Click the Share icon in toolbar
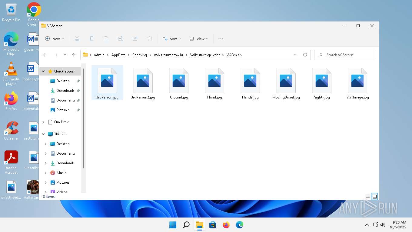Screen dimensions: 412x232 (135, 39)
